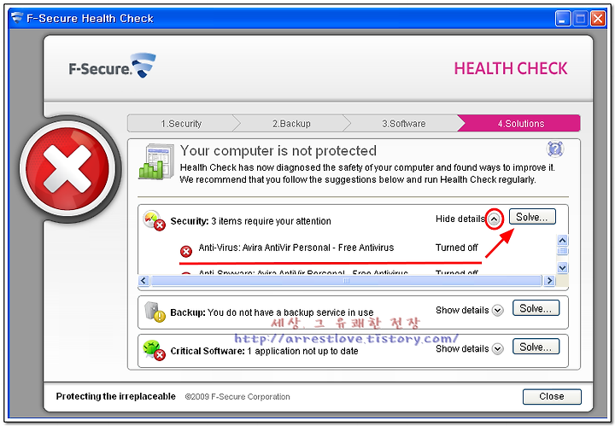Click the Close button at bottom

point(552,396)
